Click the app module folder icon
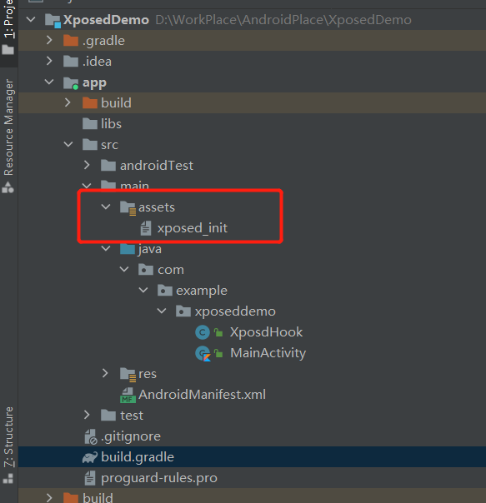Screen dimensions: 486x503 point(71,83)
